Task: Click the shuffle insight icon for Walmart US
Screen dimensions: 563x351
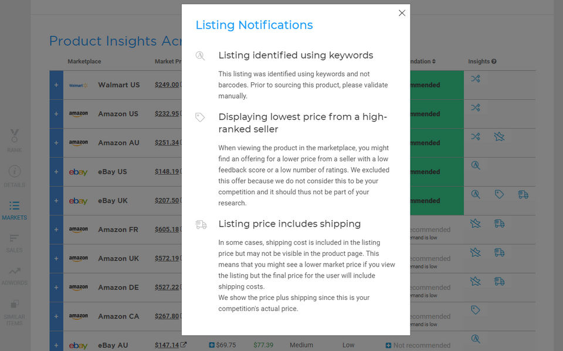Action: 475,79
